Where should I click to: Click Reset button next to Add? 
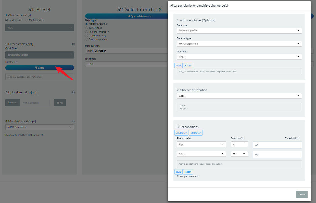pos(188,66)
